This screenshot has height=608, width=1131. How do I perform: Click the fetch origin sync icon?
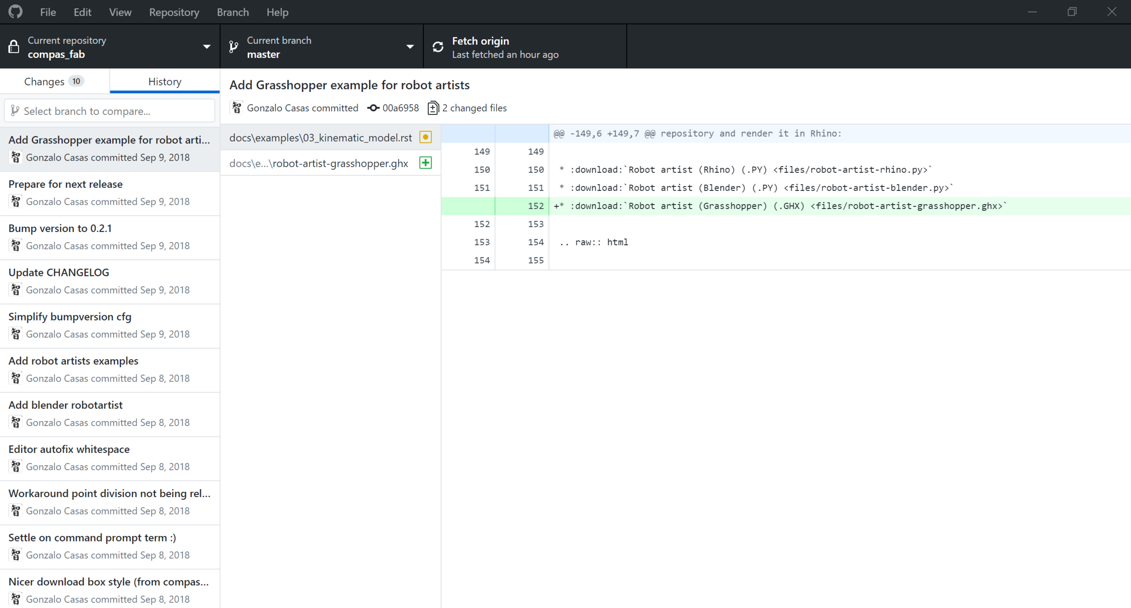437,47
